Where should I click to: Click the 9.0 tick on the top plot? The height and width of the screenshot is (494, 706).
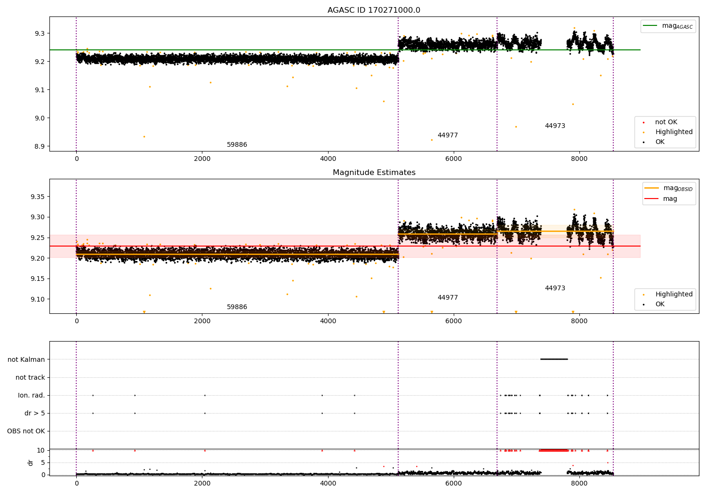[40, 118]
